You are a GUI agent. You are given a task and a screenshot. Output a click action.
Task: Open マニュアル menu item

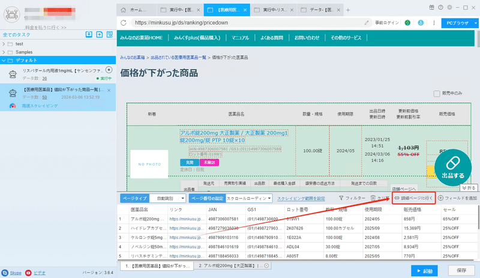tap(240, 38)
